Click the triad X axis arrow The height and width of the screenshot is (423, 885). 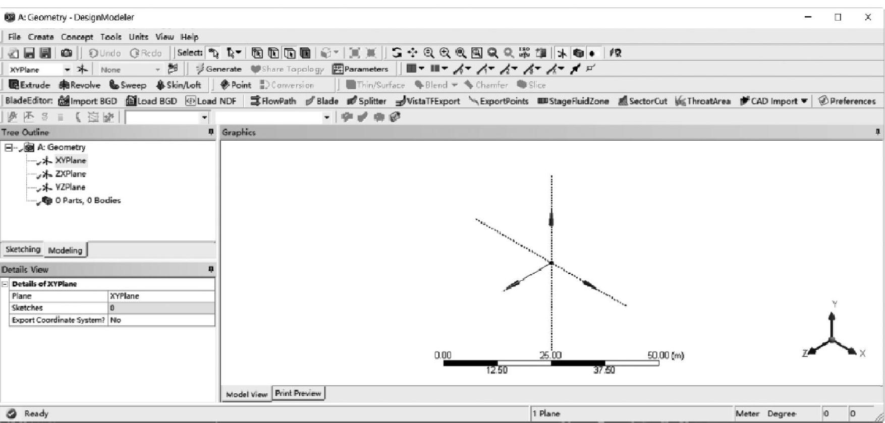click(851, 350)
